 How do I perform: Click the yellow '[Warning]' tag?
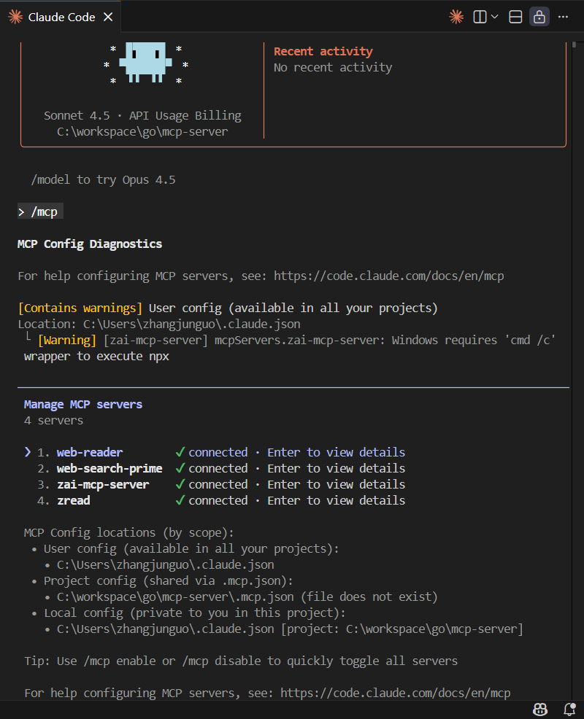click(67, 341)
